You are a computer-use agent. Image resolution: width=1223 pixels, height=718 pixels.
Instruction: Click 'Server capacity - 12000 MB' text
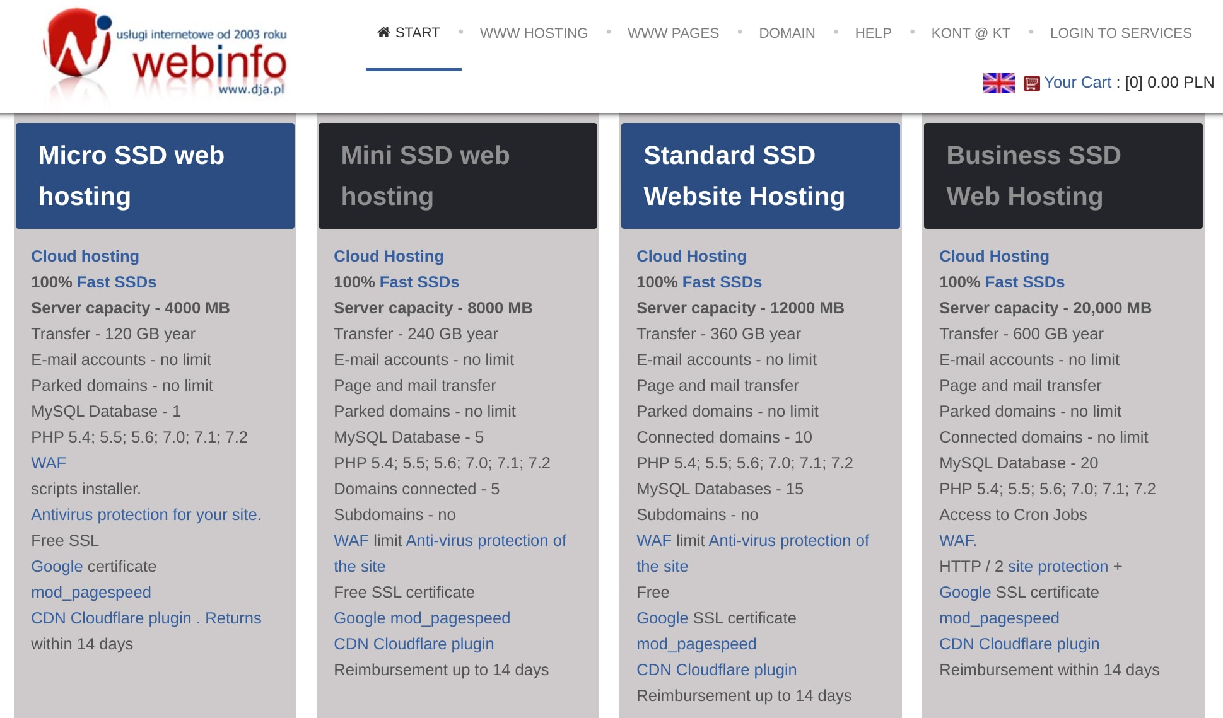[740, 308]
